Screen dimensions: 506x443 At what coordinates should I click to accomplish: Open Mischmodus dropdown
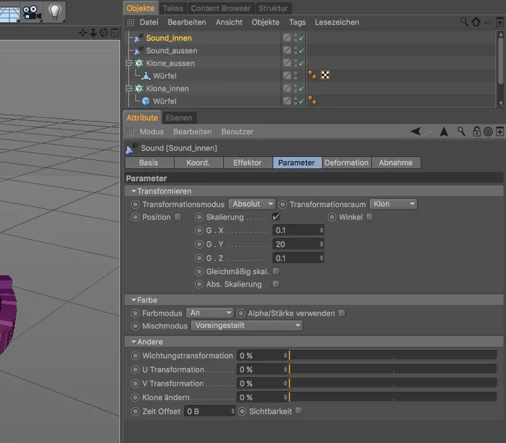tap(247, 325)
